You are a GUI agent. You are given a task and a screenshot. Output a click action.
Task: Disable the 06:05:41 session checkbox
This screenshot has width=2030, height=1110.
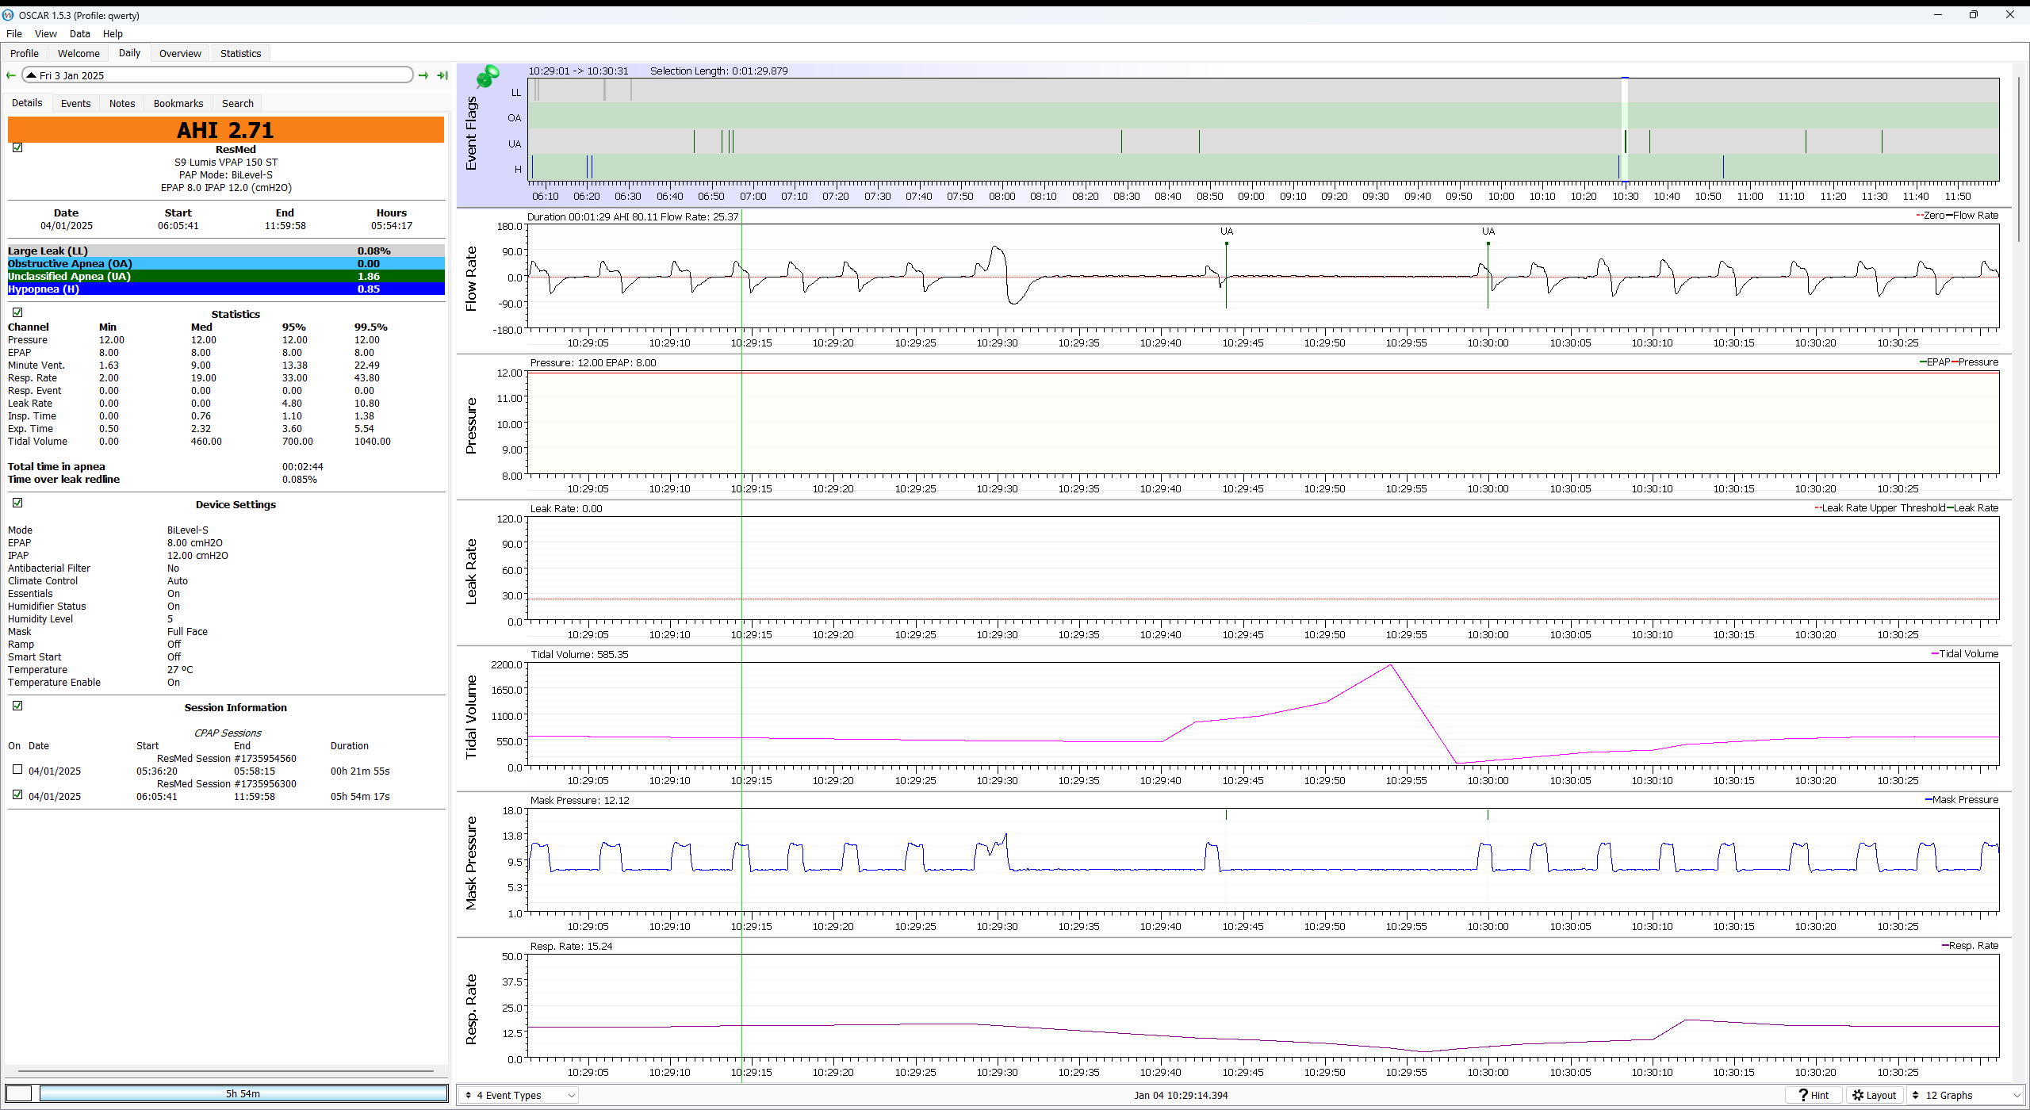[x=17, y=794]
